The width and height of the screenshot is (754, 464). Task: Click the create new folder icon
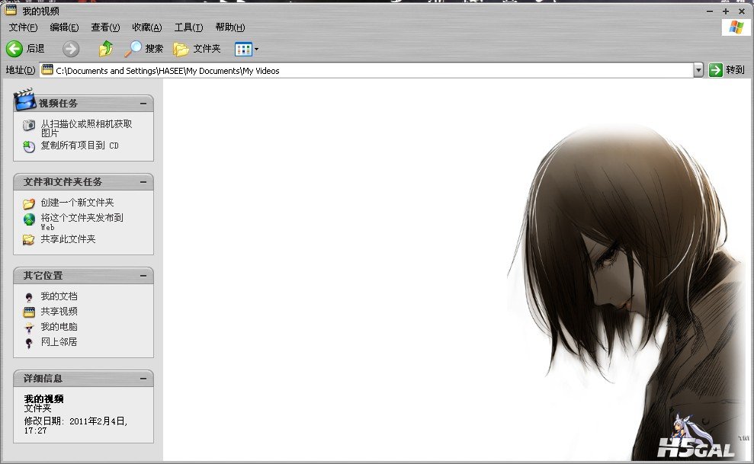(x=29, y=203)
